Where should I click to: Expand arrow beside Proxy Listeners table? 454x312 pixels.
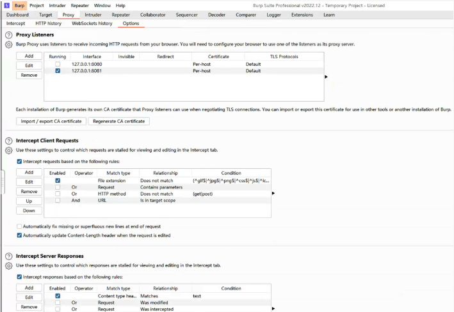coord(326,77)
